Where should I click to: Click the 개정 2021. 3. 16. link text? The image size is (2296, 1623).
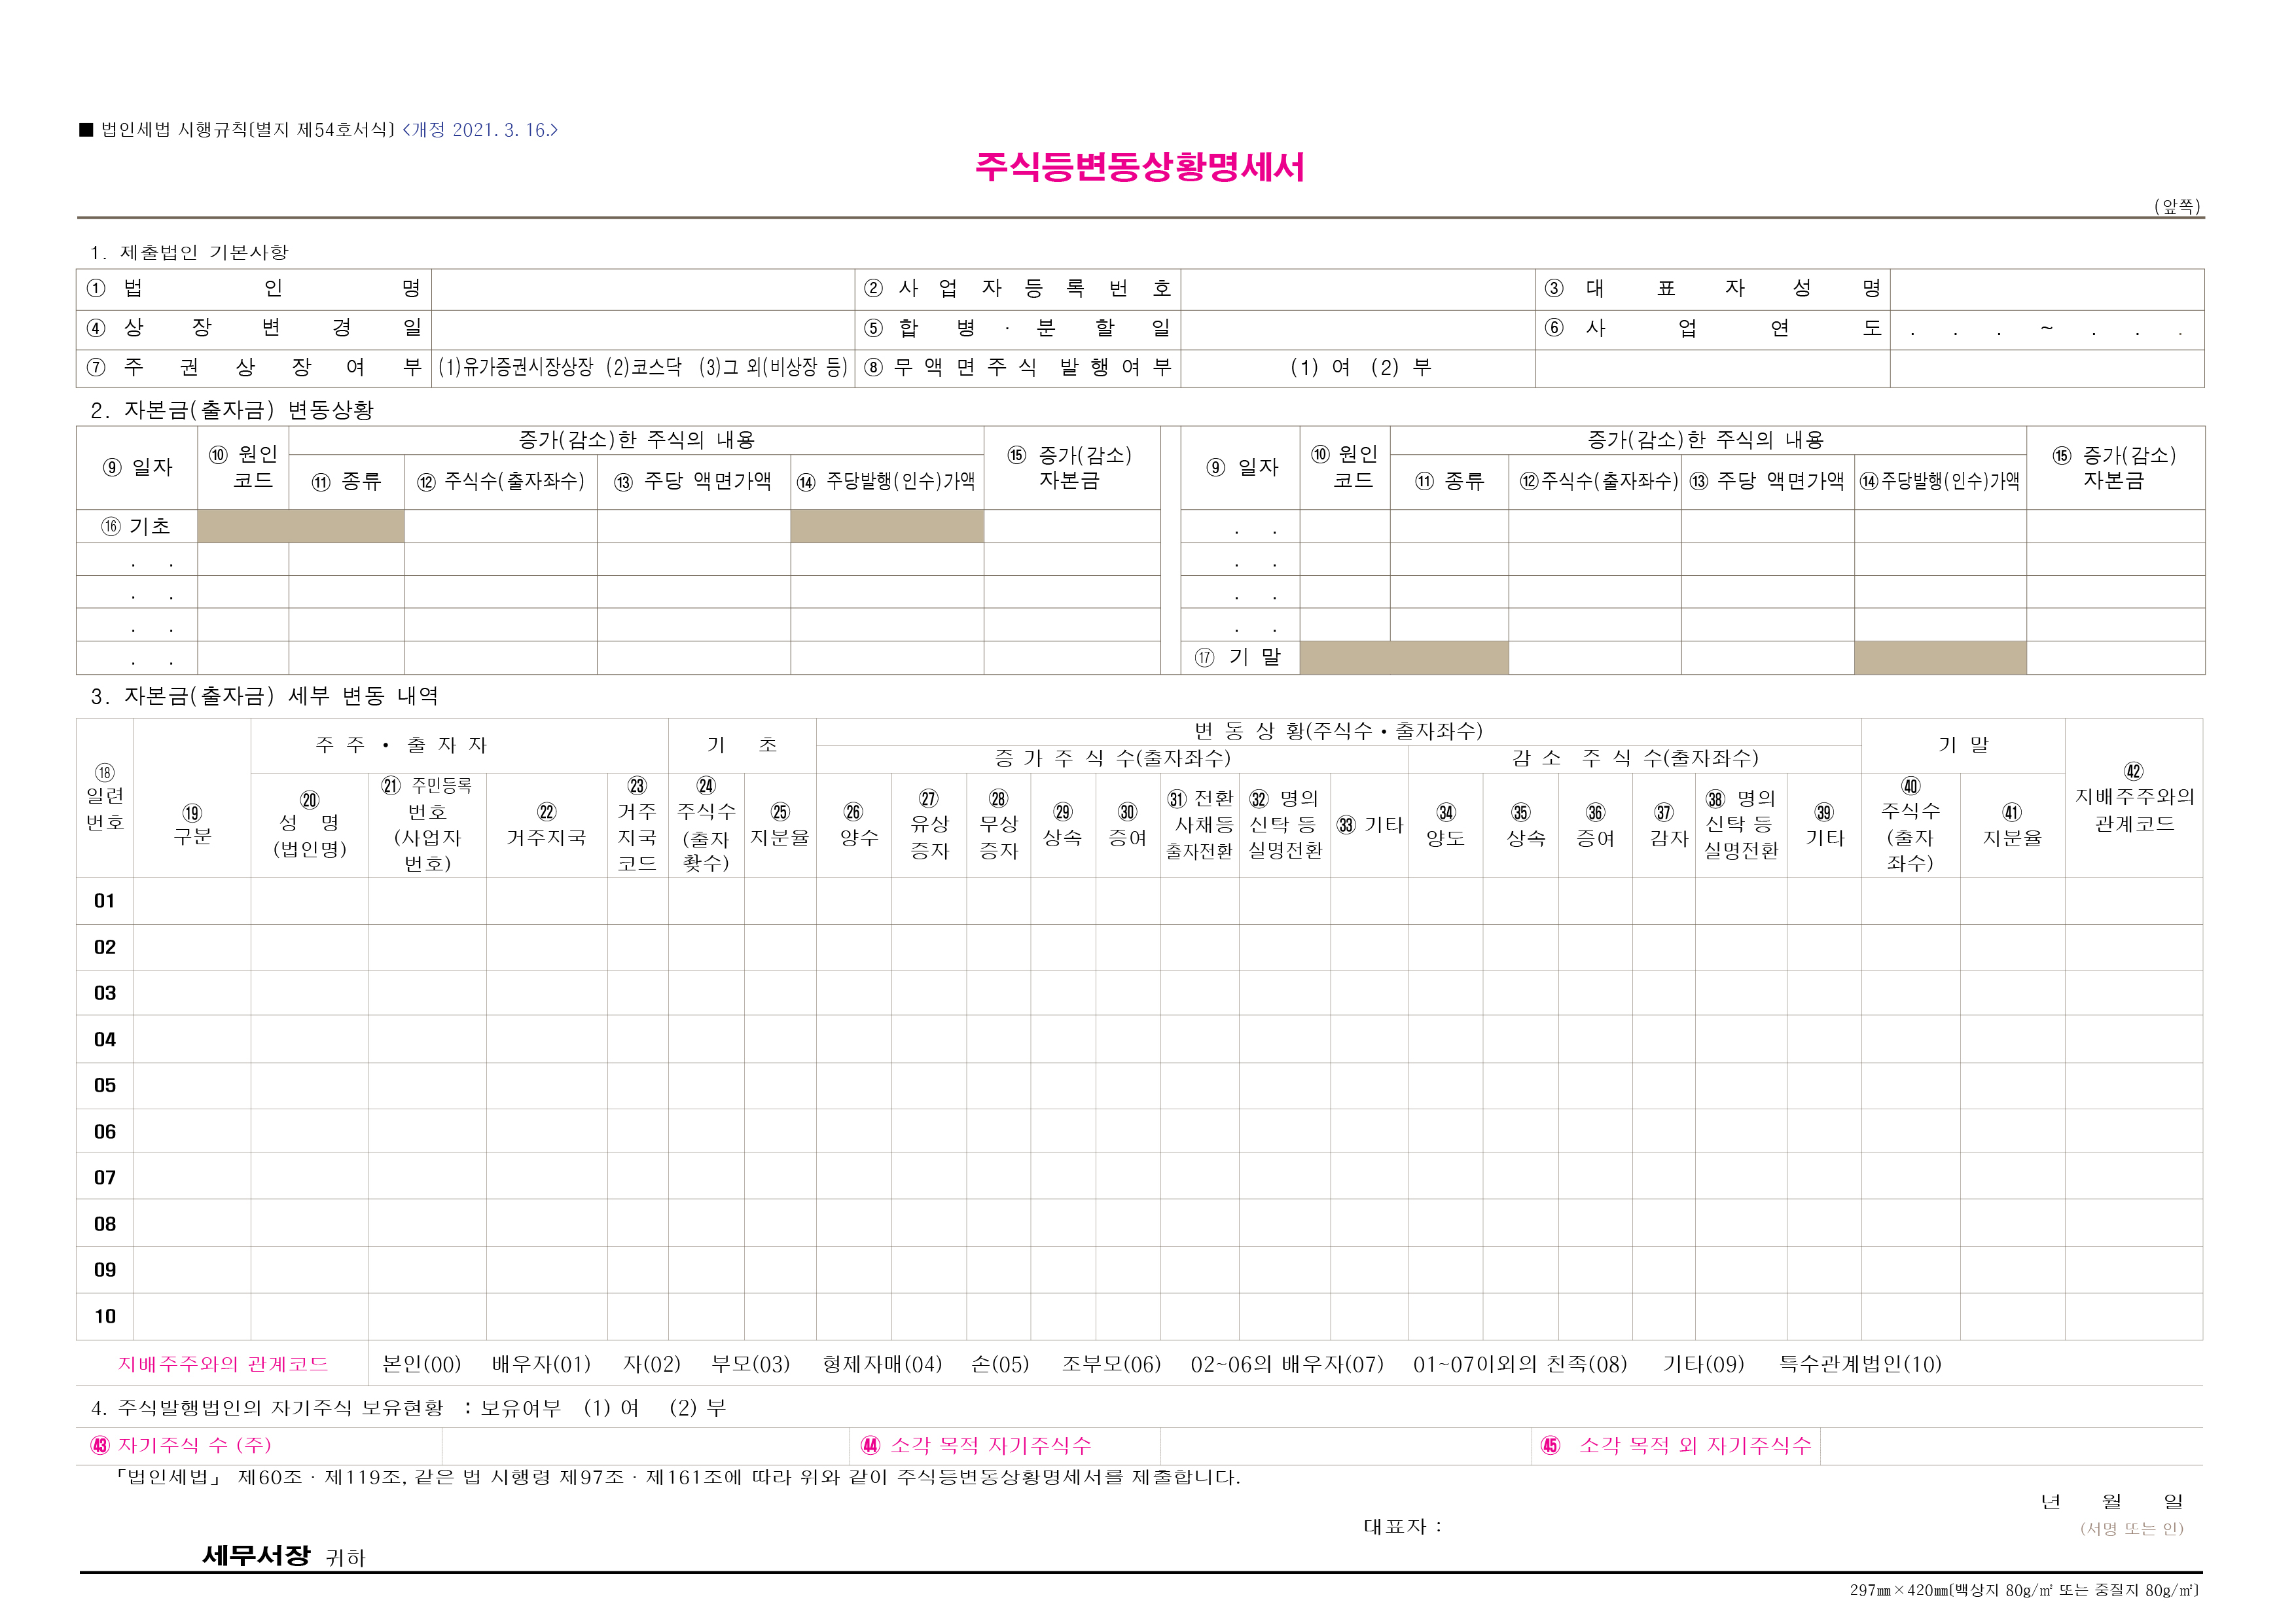point(480,130)
